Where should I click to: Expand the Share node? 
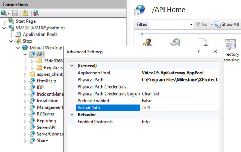pos(25,141)
